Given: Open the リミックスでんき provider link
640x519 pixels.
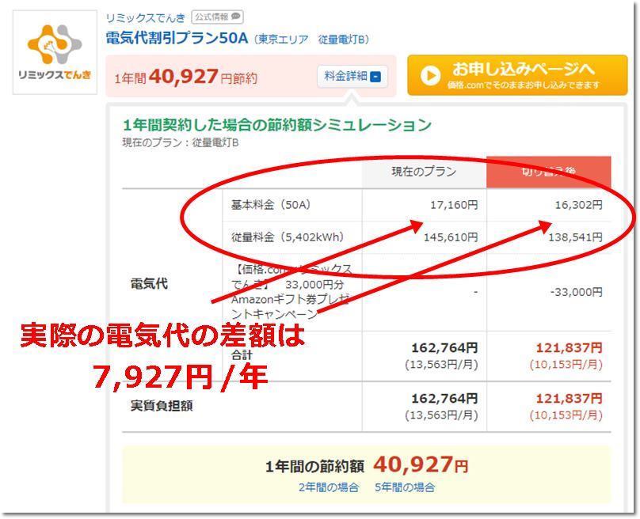Looking at the screenshot, I should [145, 18].
